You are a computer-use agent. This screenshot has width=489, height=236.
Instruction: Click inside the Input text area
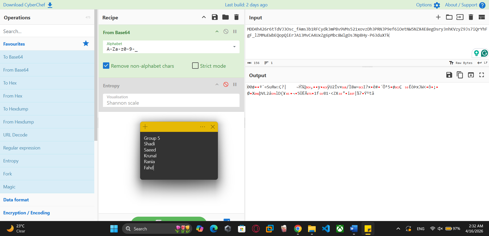(367, 42)
